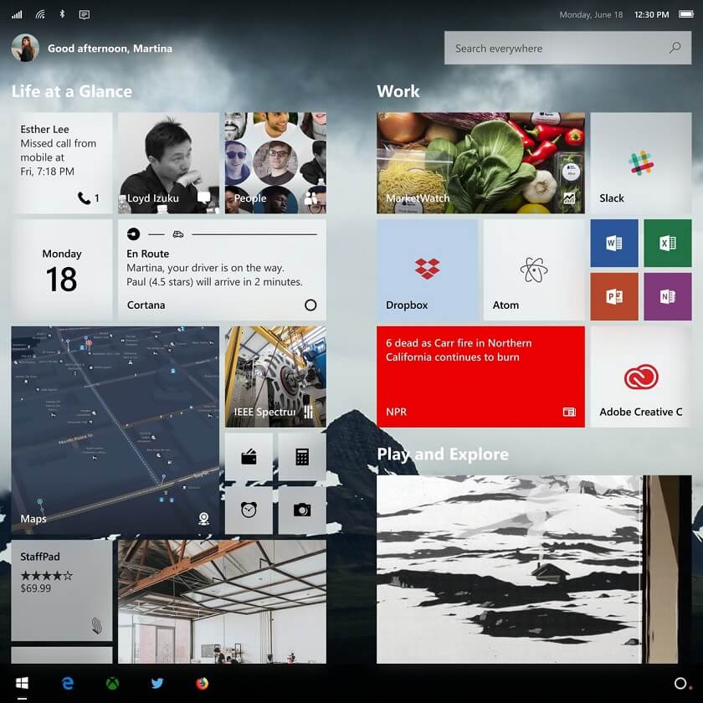Open the Cortana En Route tile

[222, 269]
